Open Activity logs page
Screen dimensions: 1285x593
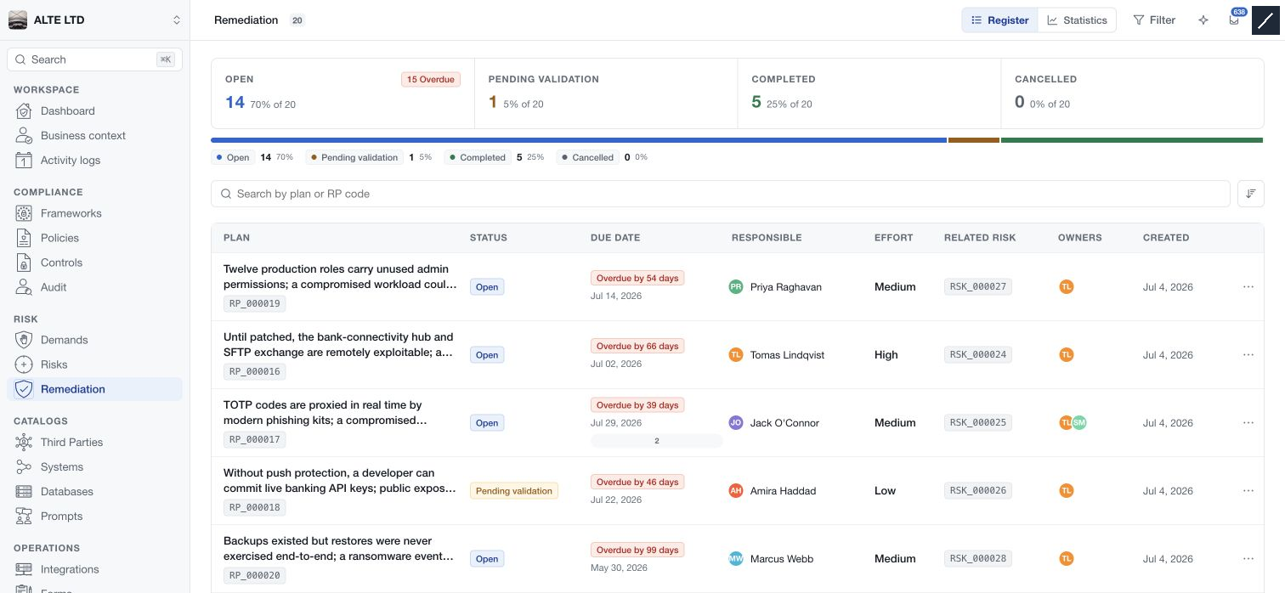(94, 160)
